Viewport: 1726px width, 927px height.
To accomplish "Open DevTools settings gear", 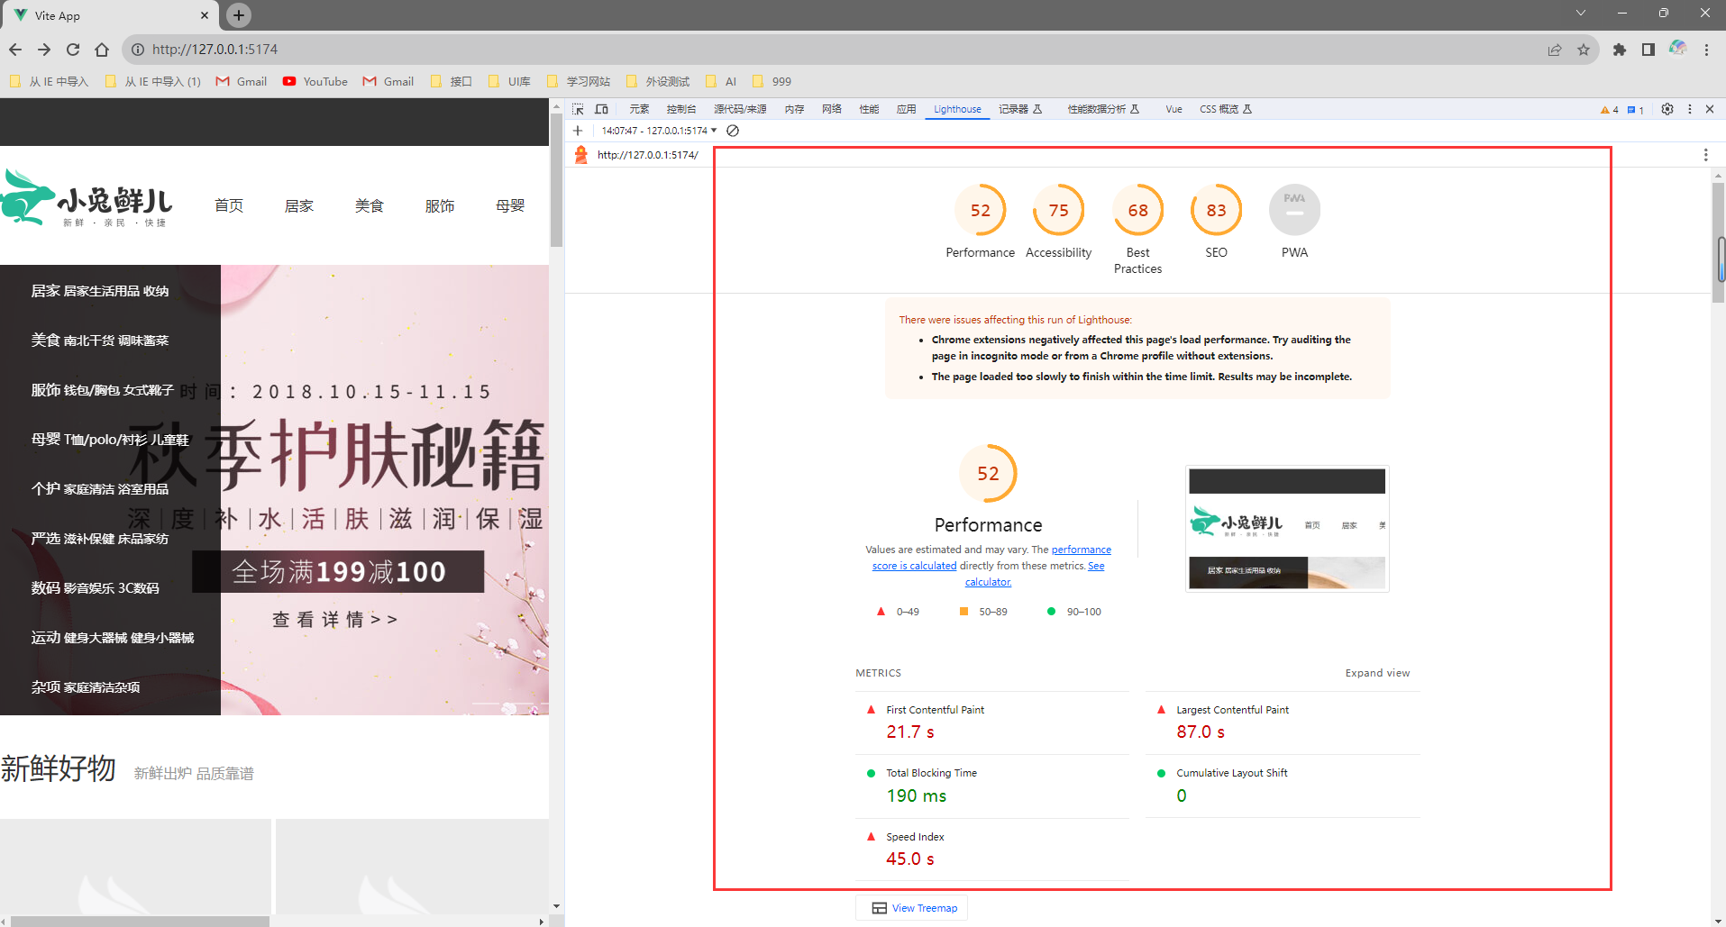I will tap(1667, 109).
